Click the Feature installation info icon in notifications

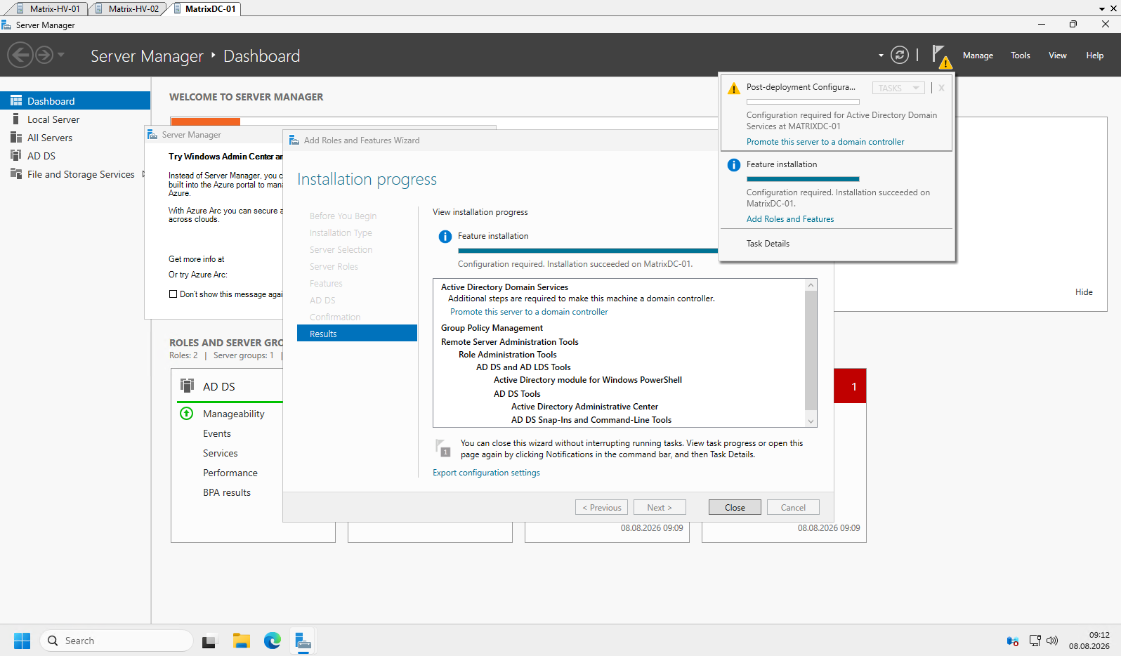(734, 165)
